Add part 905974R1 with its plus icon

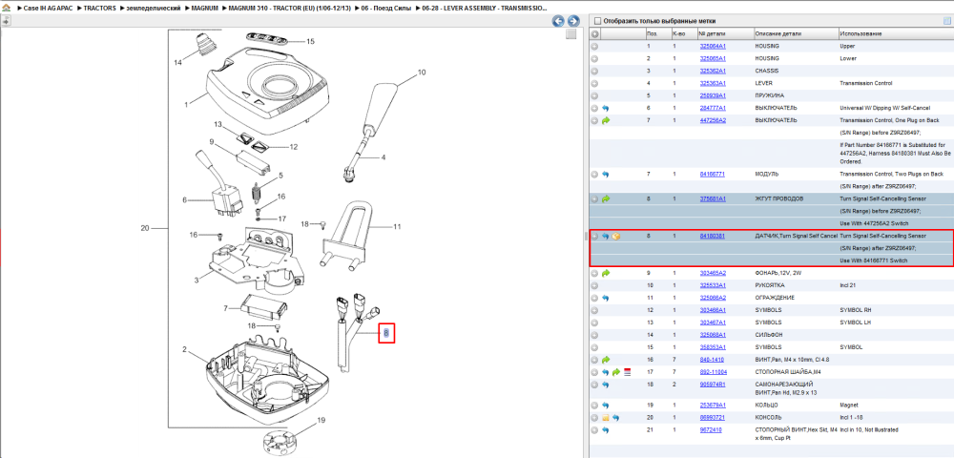click(595, 385)
